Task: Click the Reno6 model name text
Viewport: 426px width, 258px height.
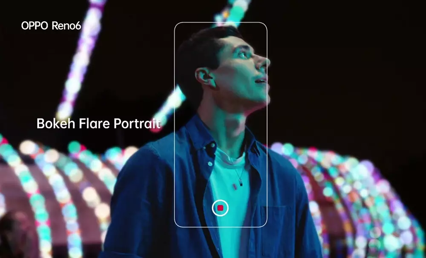Action: click(x=66, y=26)
